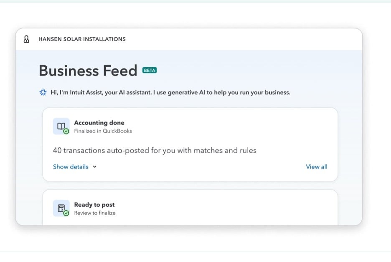Open the Ready to post card title
The image size is (391, 262).
click(94, 204)
